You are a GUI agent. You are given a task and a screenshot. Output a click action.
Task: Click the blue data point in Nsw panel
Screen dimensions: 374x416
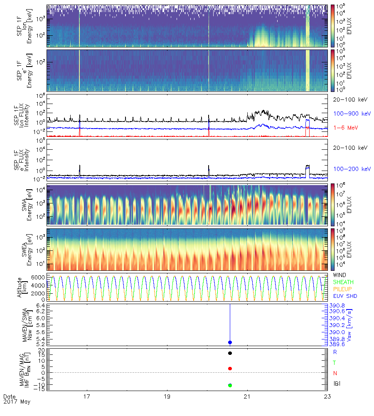click(x=230, y=342)
